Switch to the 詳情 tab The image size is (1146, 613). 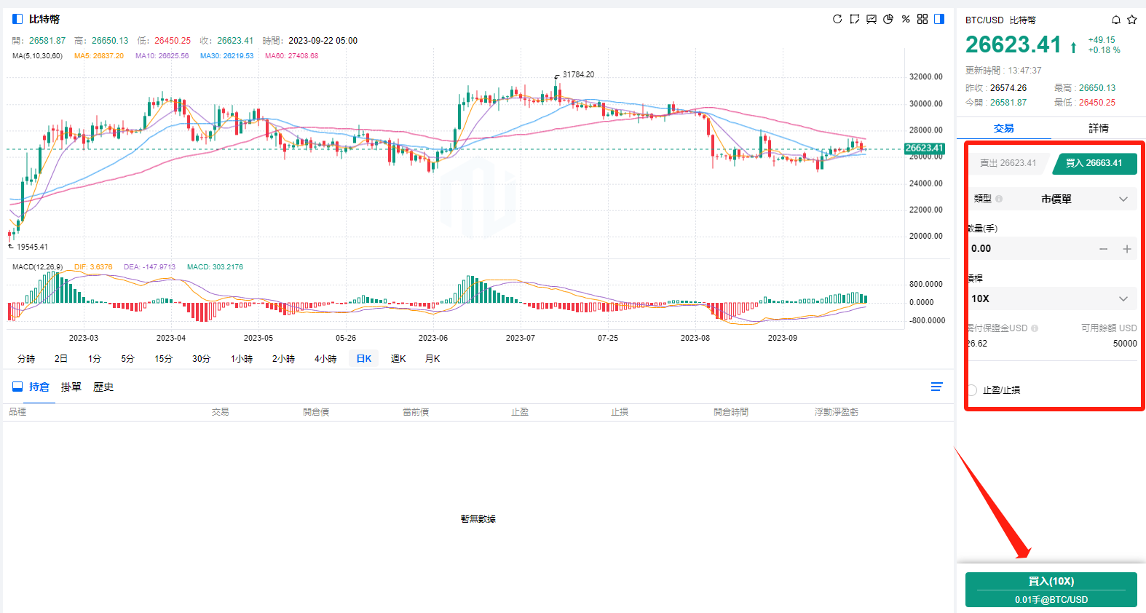[x=1099, y=128]
